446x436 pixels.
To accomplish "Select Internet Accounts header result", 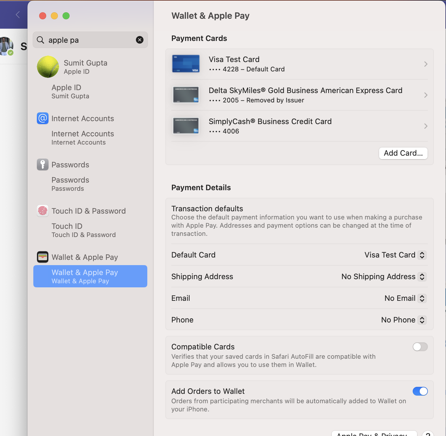I will click(90, 118).
